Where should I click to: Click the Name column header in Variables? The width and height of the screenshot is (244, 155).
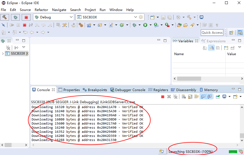coord(179,54)
